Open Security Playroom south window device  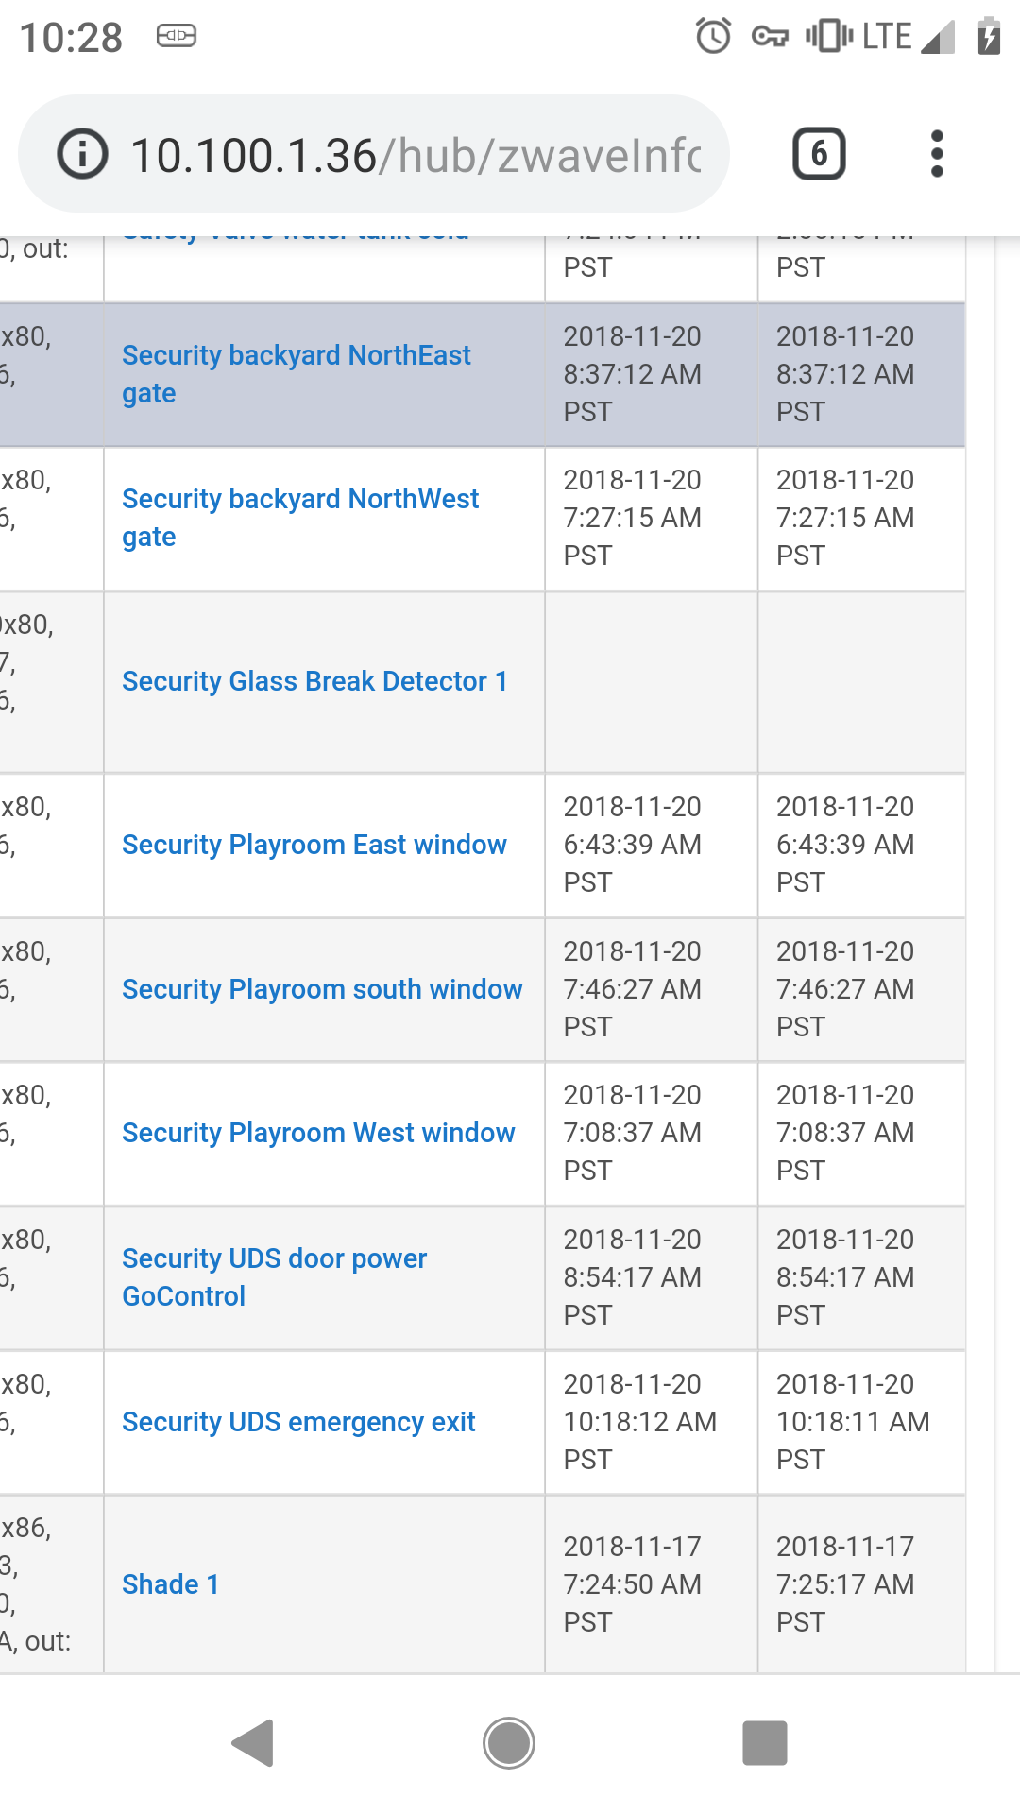(x=322, y=989)
